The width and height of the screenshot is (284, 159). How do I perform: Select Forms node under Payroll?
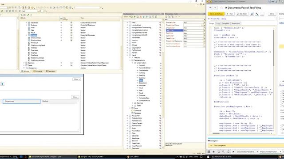pyautogui.click(x=136, y=108)
